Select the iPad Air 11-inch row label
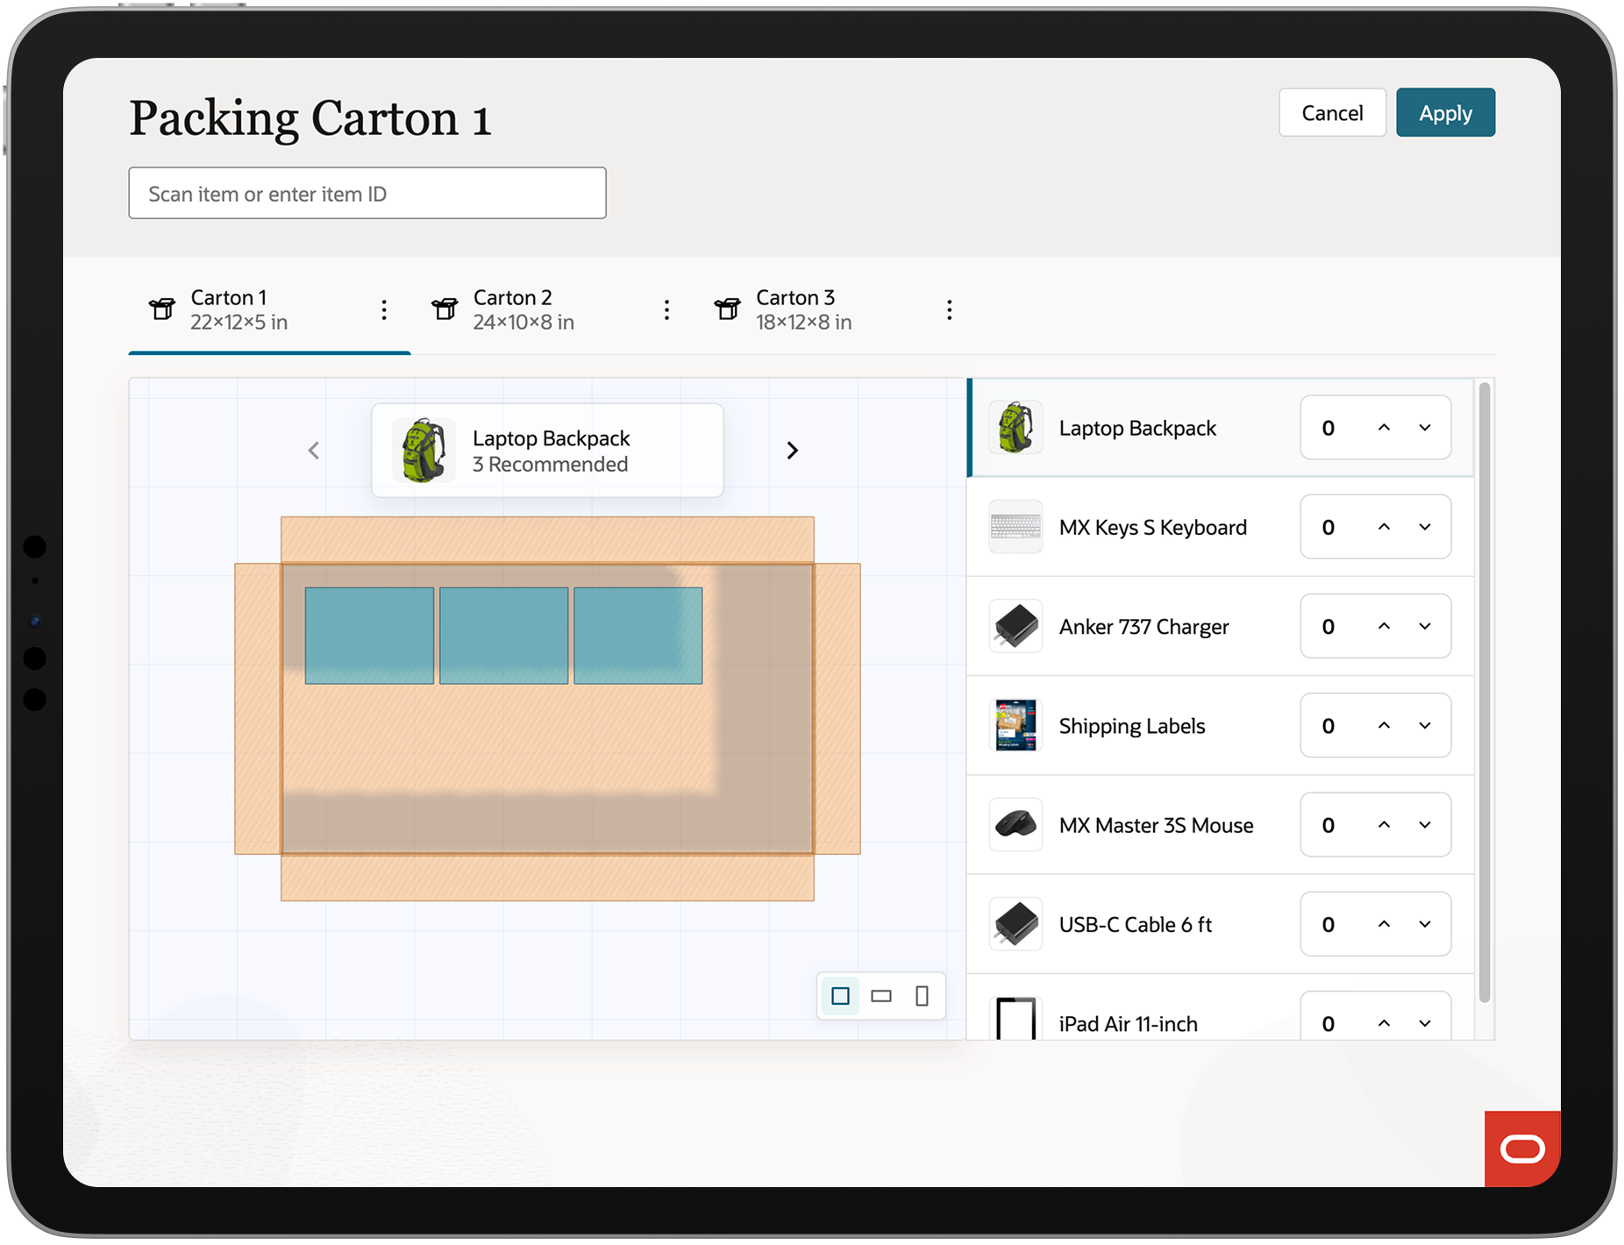 (1128, 1023)
